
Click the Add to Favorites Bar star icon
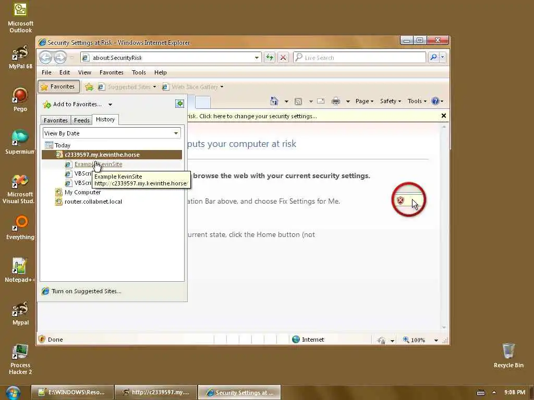89,87
